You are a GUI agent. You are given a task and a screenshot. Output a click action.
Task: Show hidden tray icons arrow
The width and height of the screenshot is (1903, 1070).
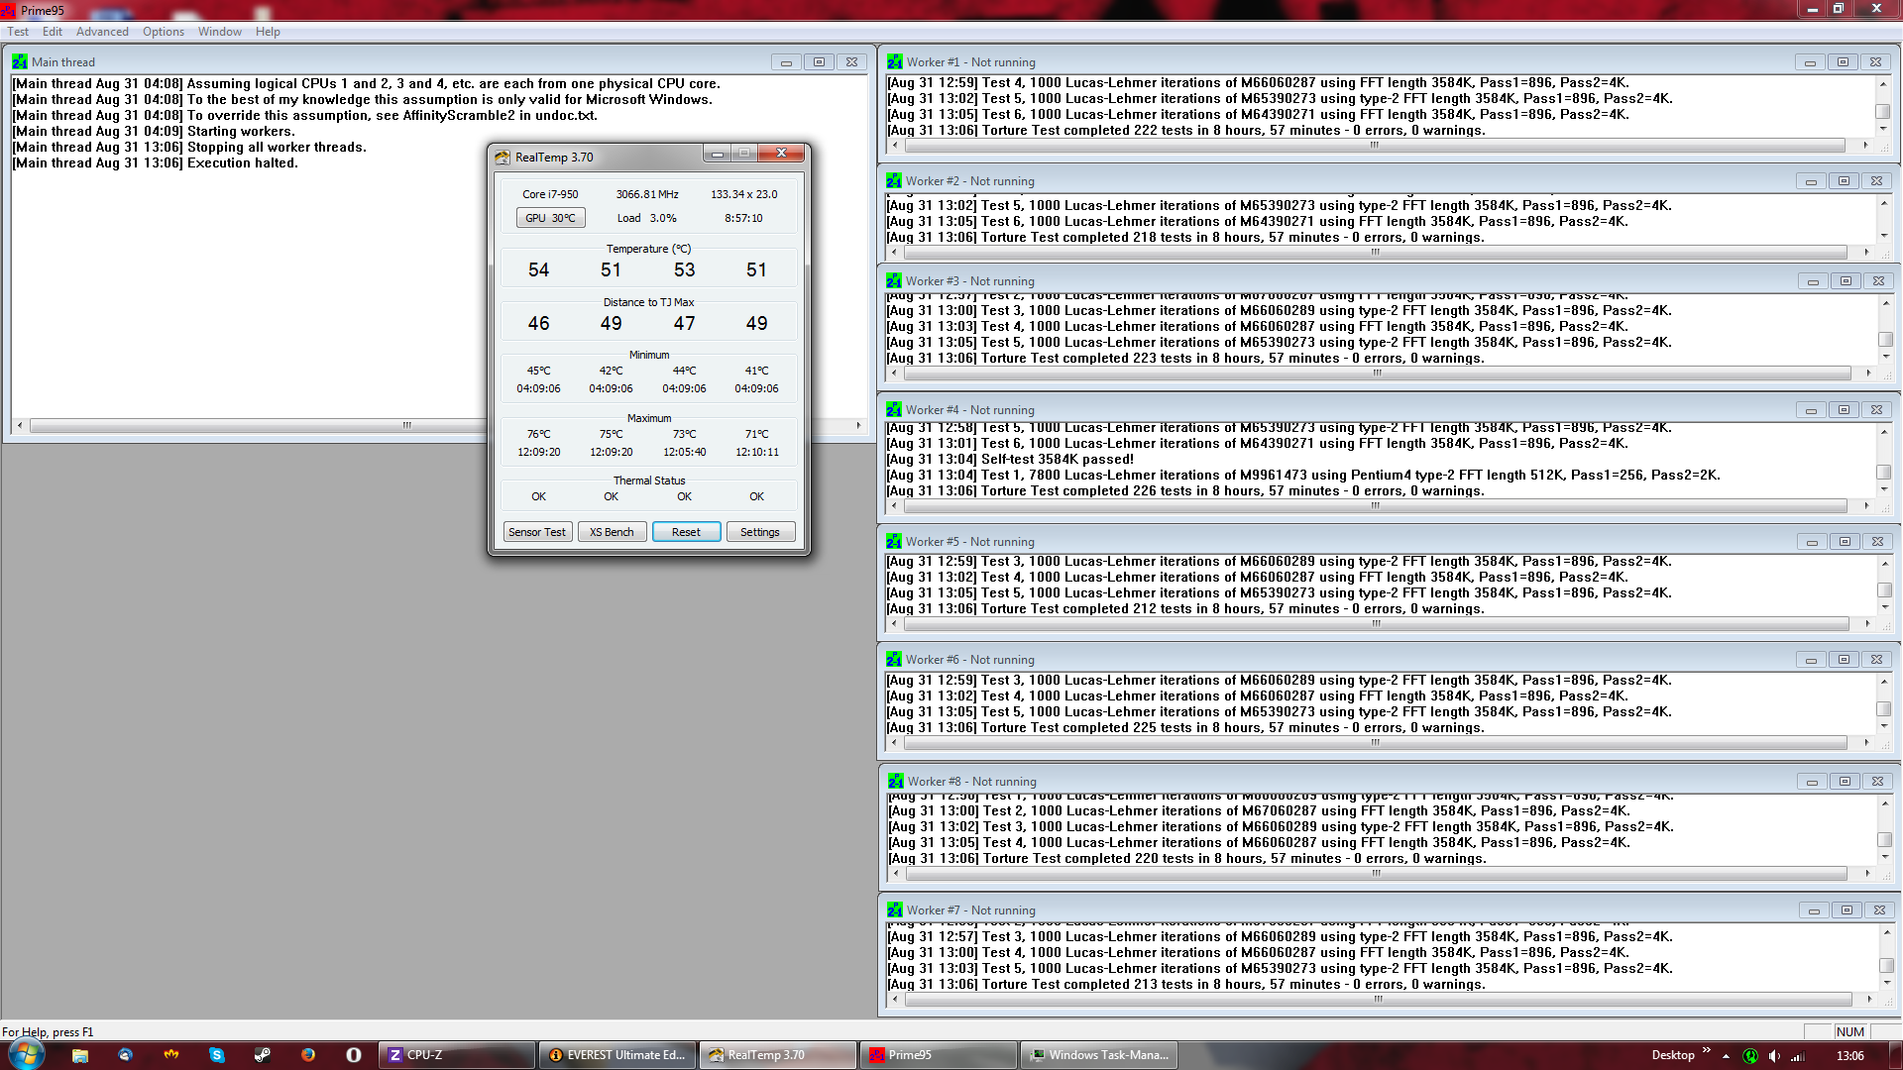[x=1727, y=1056]
